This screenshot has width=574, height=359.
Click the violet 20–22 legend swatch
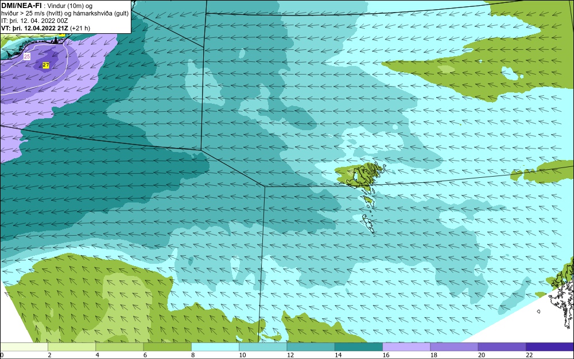tap(502, 347)
